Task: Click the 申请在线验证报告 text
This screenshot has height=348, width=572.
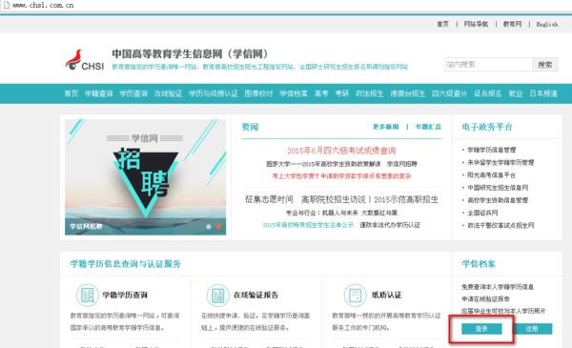Action: click(x=485, y=299)
